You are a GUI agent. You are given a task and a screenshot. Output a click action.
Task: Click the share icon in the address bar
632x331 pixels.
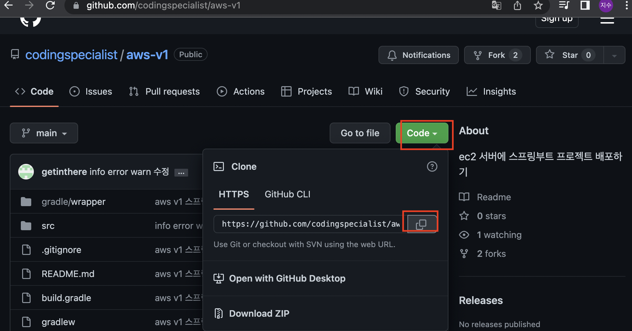[x=517, y=5]
